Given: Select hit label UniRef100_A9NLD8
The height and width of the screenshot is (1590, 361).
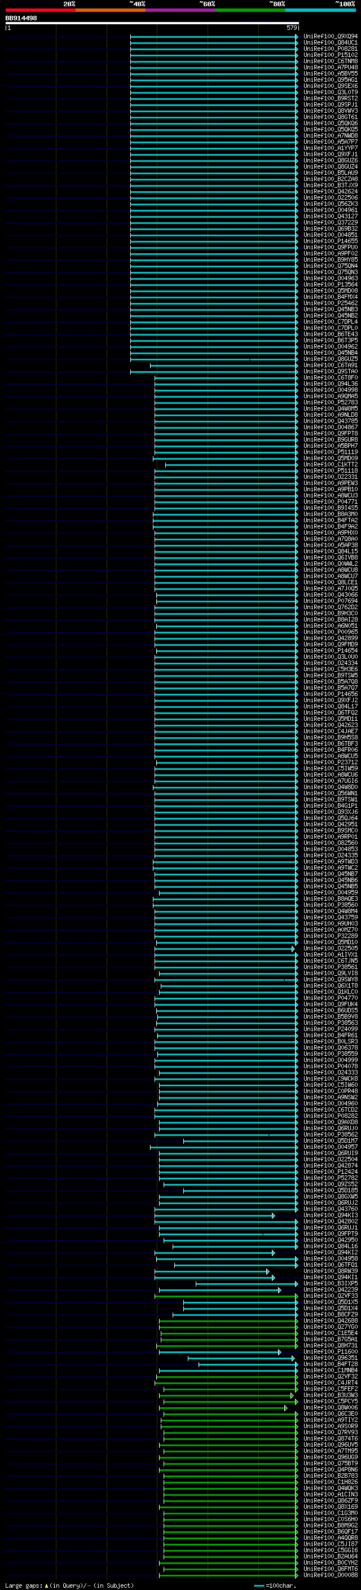Looking at the screenshot, I should (x=331, y=415).
